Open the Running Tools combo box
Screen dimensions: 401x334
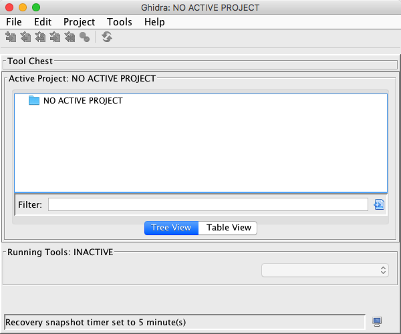click(x=325, y=270)
